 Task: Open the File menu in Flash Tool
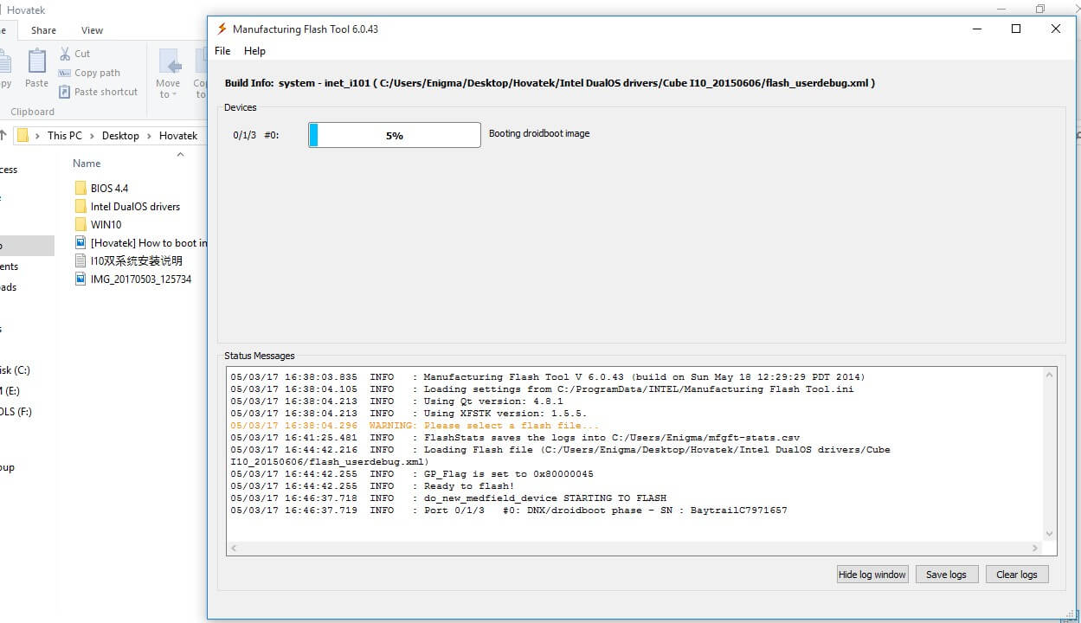tap(222, 51)
